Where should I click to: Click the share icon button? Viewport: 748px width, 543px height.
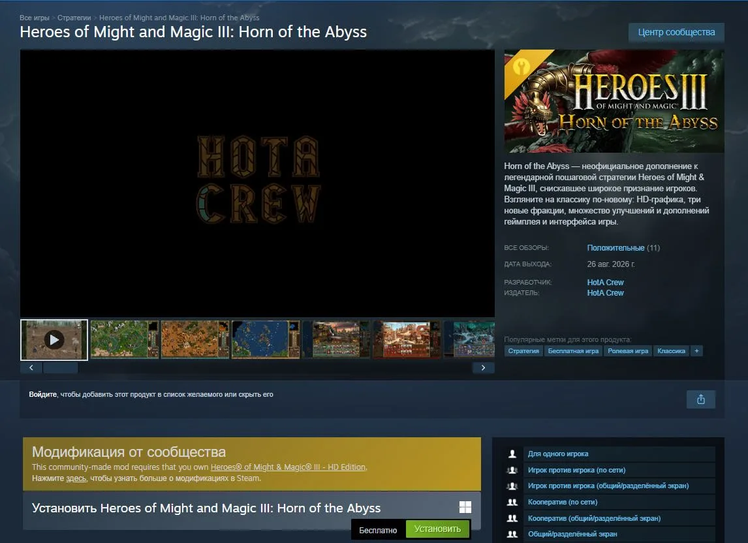[700, 399]
